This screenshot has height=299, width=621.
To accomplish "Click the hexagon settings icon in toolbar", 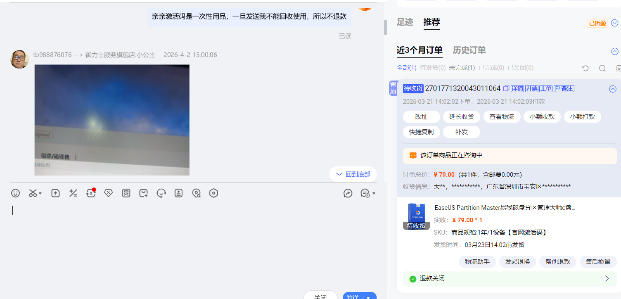I will coord(213,193).
